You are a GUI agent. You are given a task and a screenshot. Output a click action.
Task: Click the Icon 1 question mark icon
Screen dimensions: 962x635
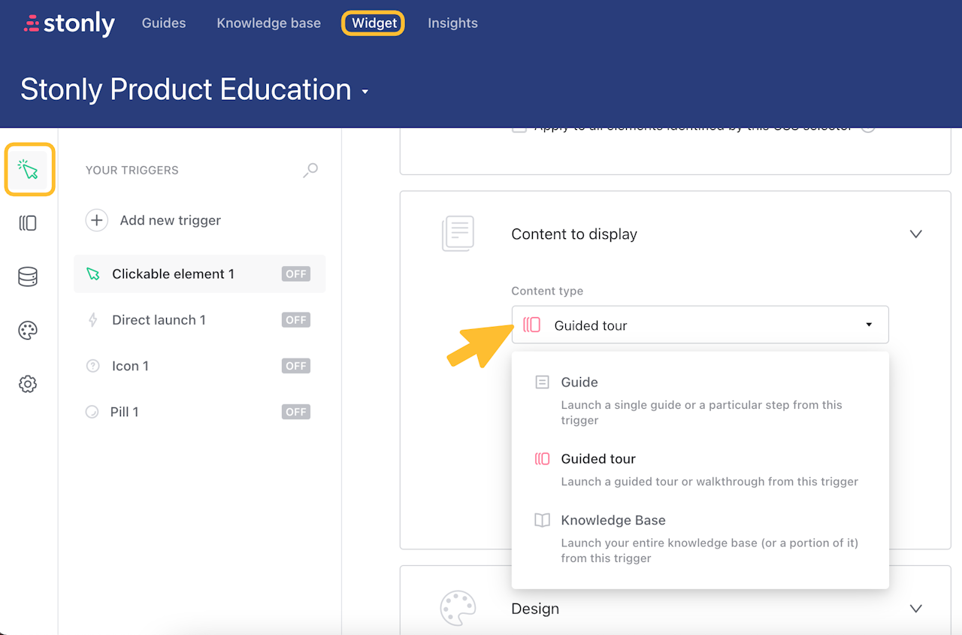(x=93, y=366)
